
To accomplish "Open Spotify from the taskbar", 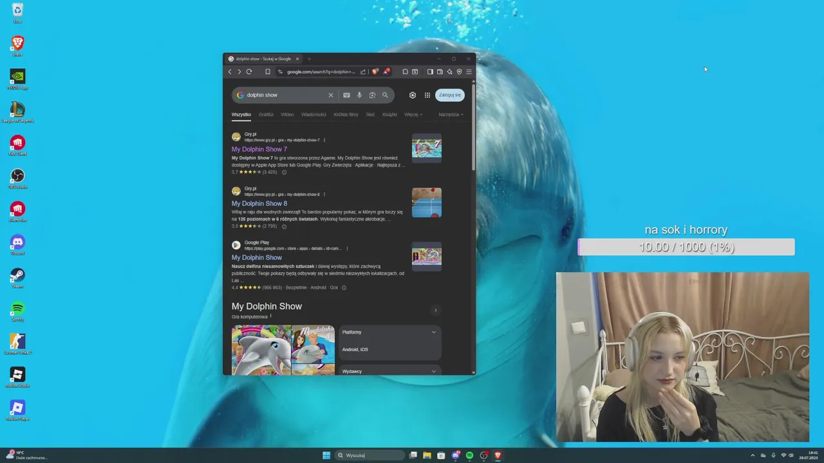I will (469, 455).
